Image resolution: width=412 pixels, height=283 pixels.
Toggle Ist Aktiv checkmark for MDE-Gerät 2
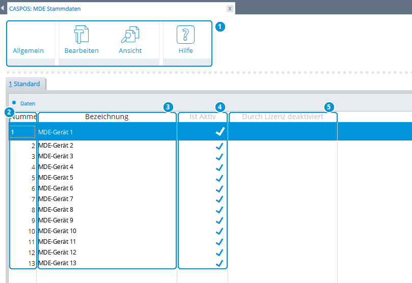(219, 146)
